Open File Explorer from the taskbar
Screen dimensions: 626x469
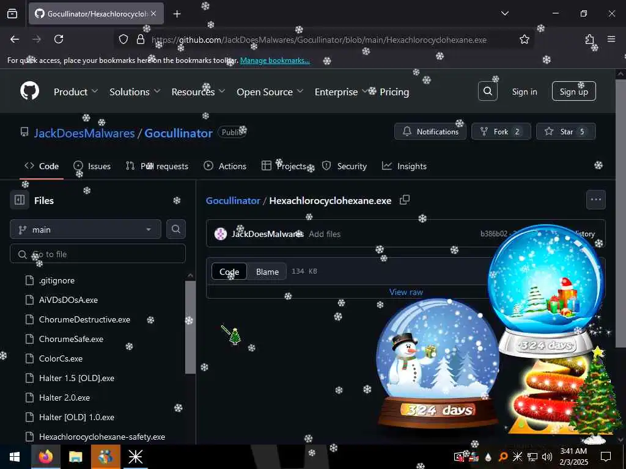tap(75, 457)
